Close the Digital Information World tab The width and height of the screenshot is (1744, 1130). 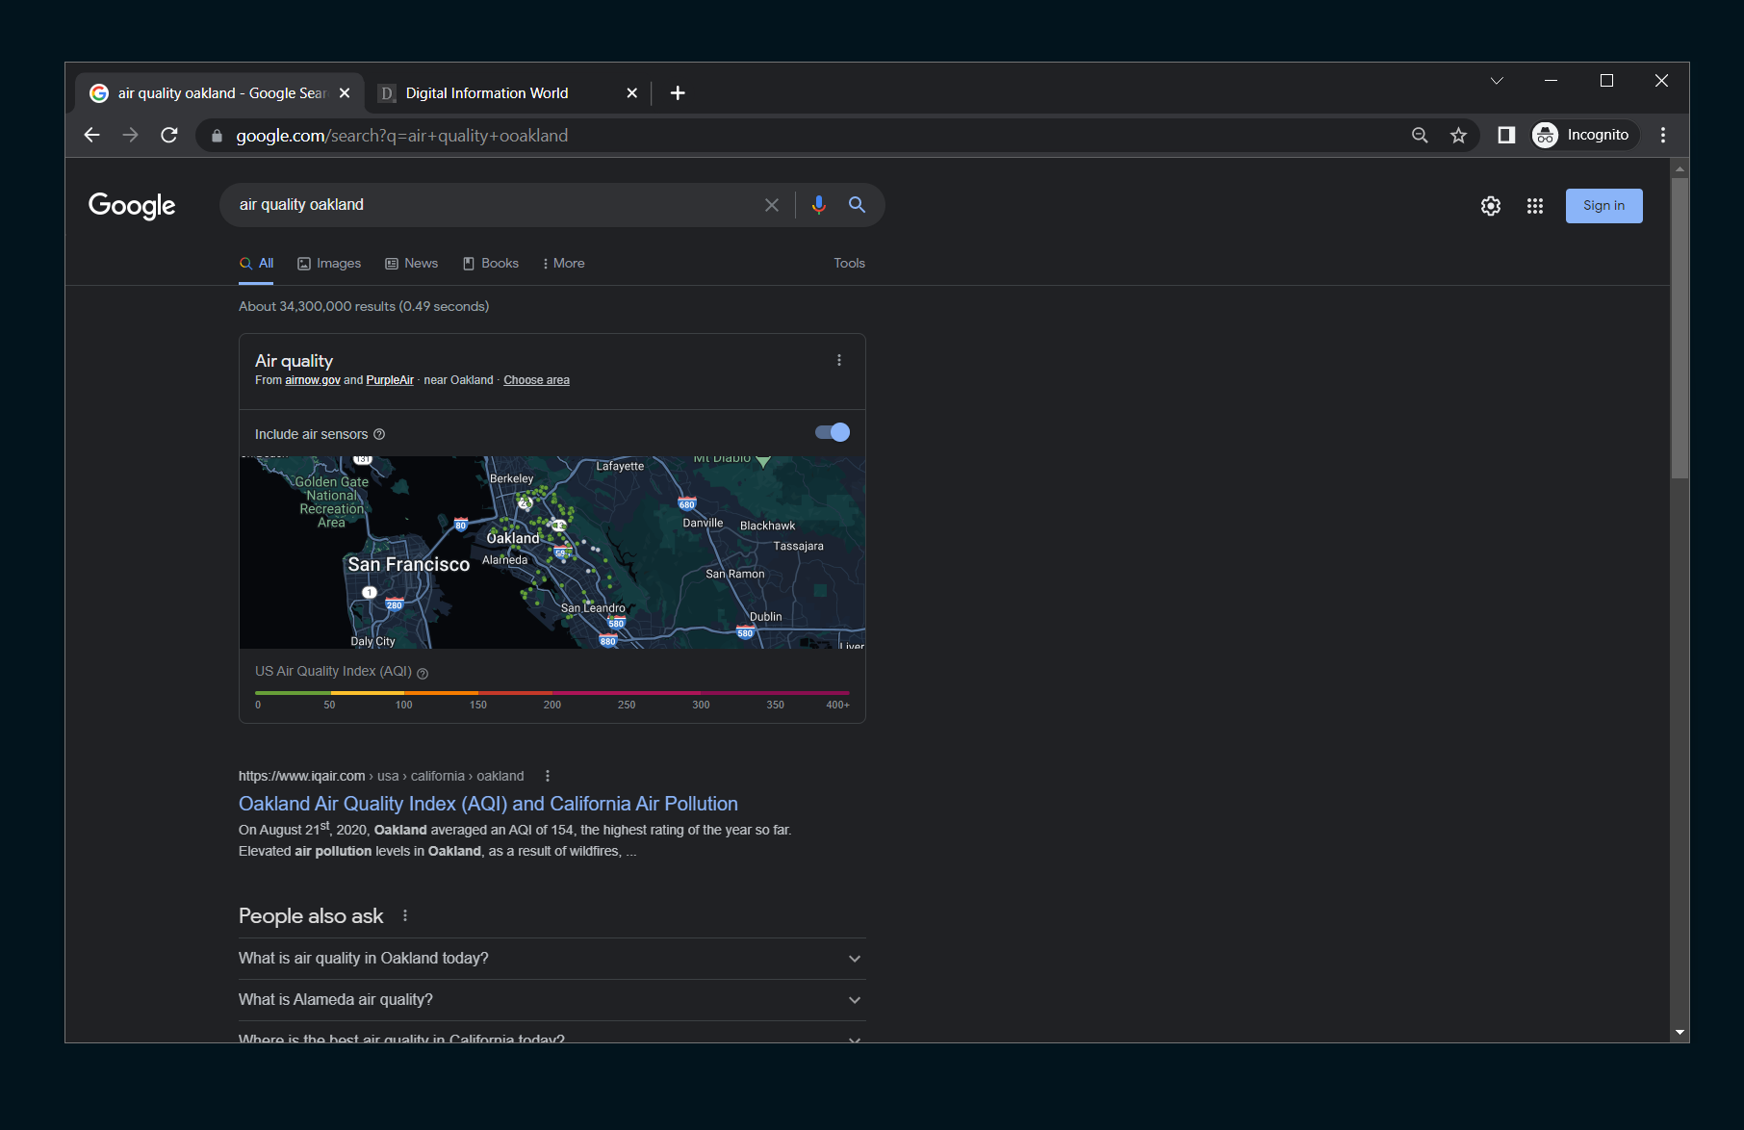[x=631, y=93]
